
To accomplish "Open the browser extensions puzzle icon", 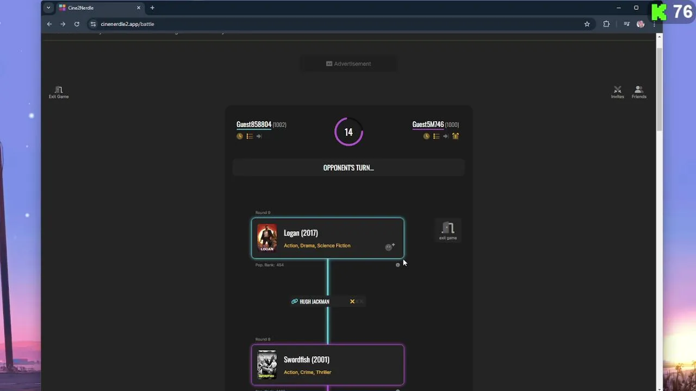I will point(606,24).
